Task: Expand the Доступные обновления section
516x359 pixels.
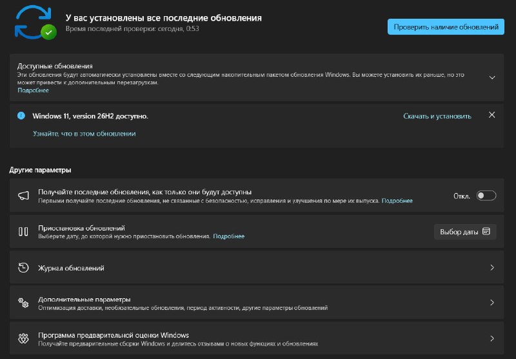Action: point(492,77)
